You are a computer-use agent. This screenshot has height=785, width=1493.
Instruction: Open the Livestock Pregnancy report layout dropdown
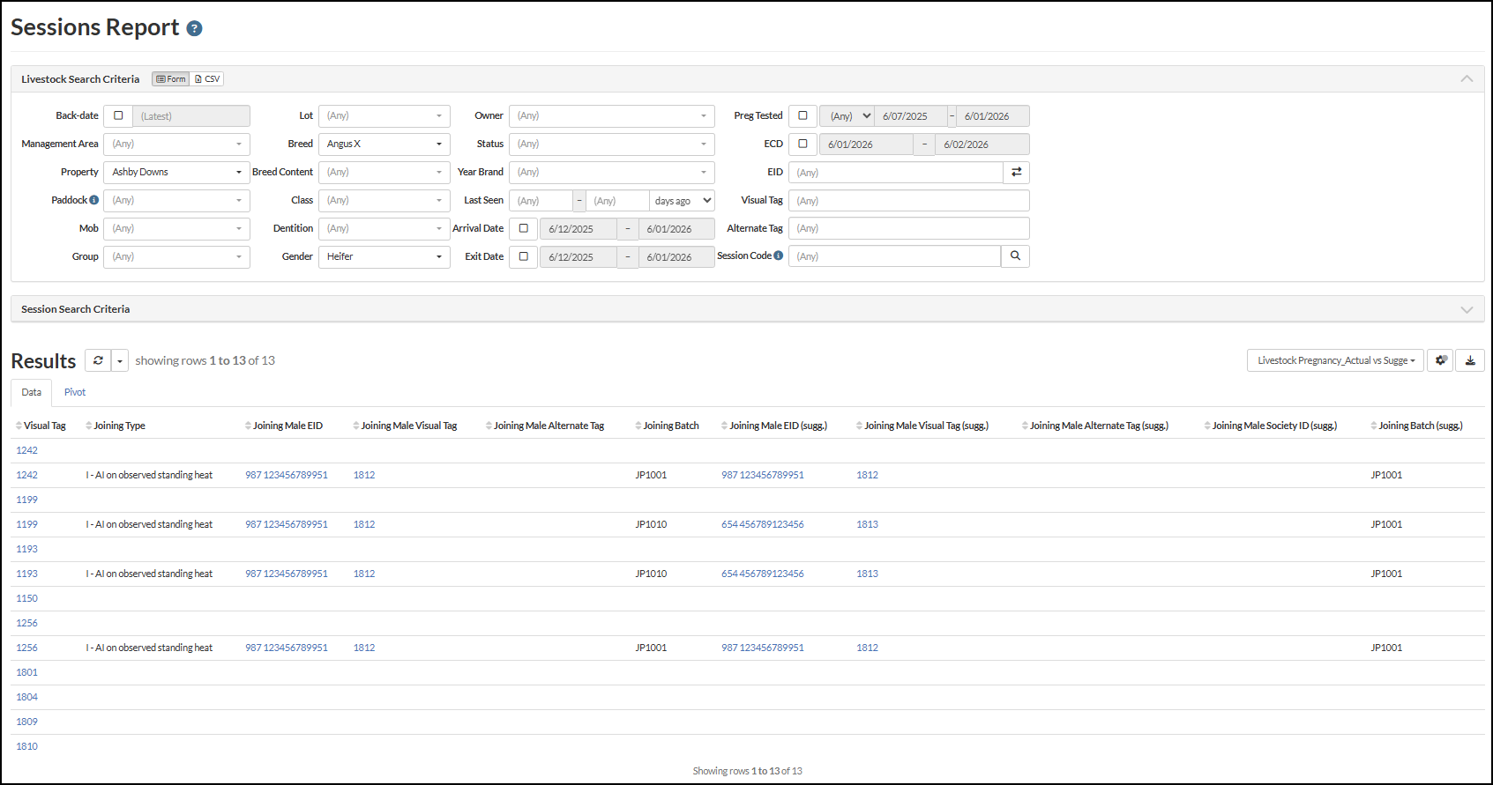1334,360
